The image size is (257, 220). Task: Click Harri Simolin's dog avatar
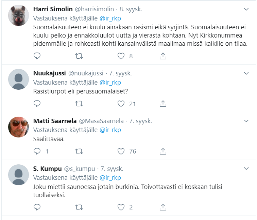pos(18,15)
